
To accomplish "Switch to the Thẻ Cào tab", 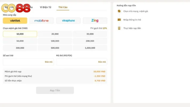I will 63,7.
